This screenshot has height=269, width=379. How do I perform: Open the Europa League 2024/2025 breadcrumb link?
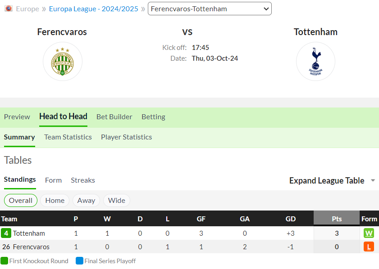click(x=93, y=9)
